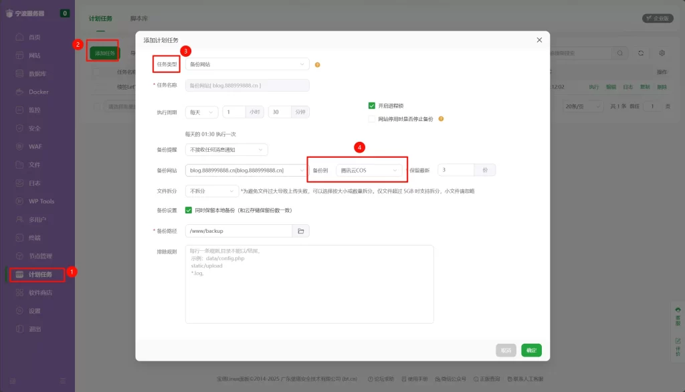Uncheck the 开启进程锁 checkbox
Screen dimensions: 685x392
[372, 106]
